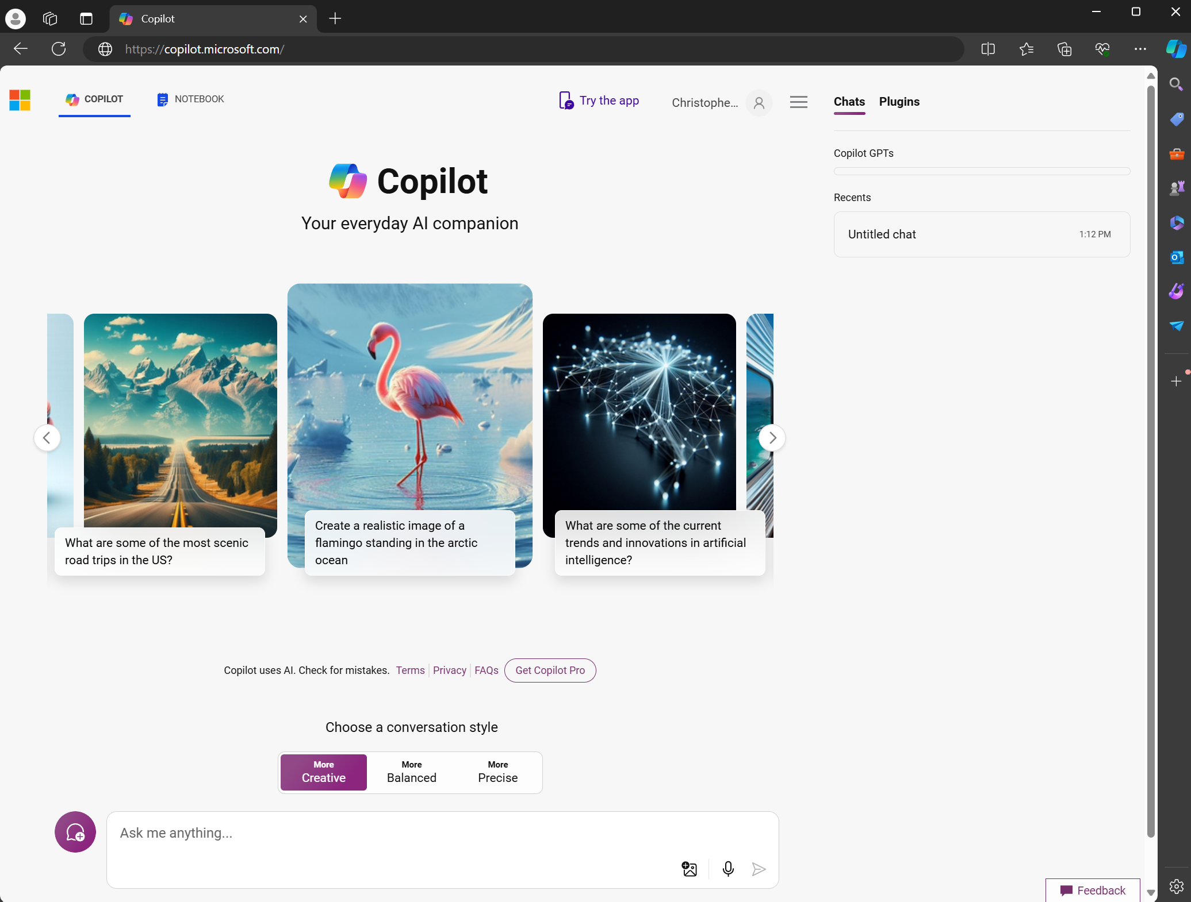Click the add image icon in chat box
1191x902 pixels.
click(689, 869)
